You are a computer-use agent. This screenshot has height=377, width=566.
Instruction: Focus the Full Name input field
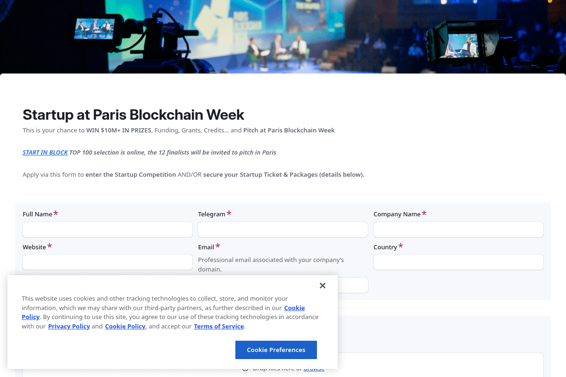[107, 229]
